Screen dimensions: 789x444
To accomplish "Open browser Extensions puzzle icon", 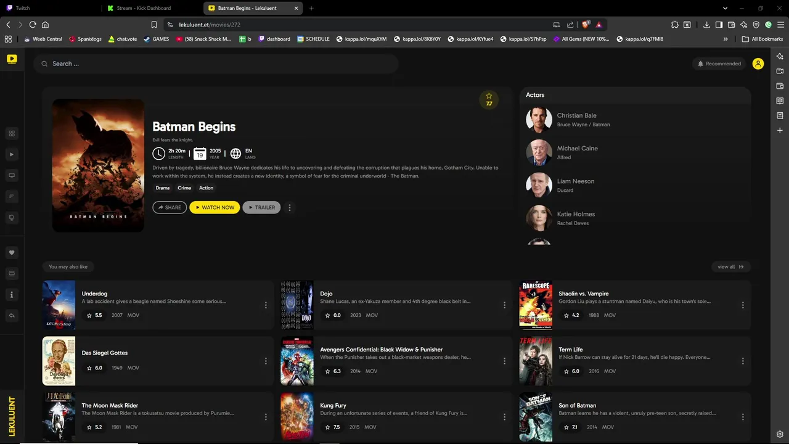I will (675, 25).
